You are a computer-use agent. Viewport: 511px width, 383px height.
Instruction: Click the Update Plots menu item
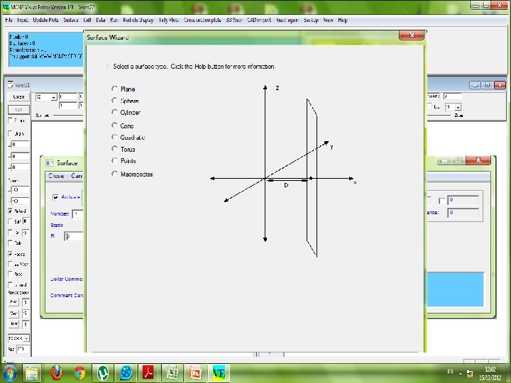coord(45,20)
